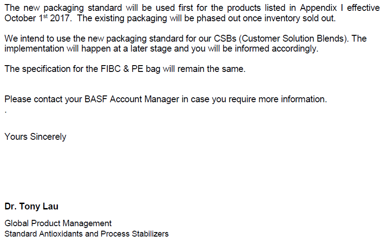
Task: Click the word 'implementation' in second paragraph
Action: coord(34,48)
